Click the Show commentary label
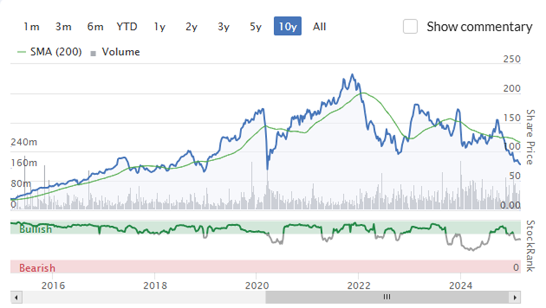 click(x=479, y=27)
